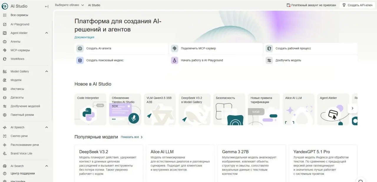
Task: Click the Дообучение моделей sliders icon
Action: click(x=4, y=106)
